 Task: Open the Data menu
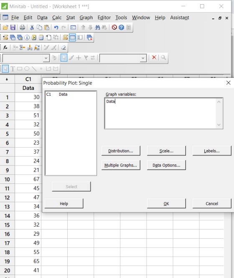tap(42, 18)
